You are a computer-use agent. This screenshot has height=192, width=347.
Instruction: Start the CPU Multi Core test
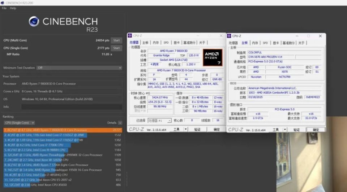pyautogui.click(x=116, y=40)
